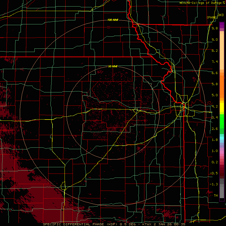Click the 1.8 scale value
Screen dimensions: 226x226
pyautogui.click(x=215, y=140)
